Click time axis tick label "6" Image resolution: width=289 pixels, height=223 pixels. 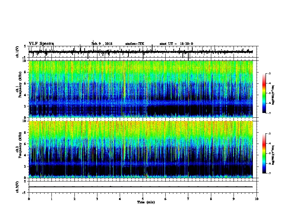click(x=166, y=199)
